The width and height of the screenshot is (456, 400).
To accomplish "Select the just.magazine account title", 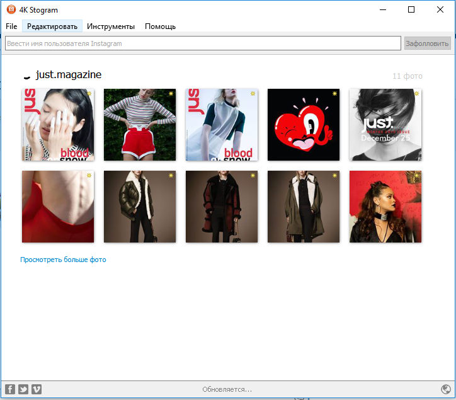I will point(69,75).
